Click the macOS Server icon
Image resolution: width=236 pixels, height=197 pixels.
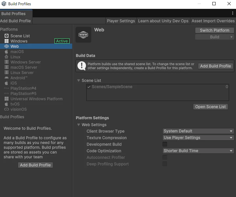pyautogui.click(x=7, y=67)
